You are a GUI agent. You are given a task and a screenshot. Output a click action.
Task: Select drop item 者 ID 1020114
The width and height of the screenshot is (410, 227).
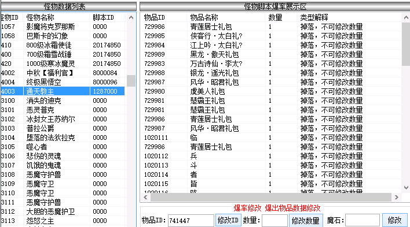point(271,174)
